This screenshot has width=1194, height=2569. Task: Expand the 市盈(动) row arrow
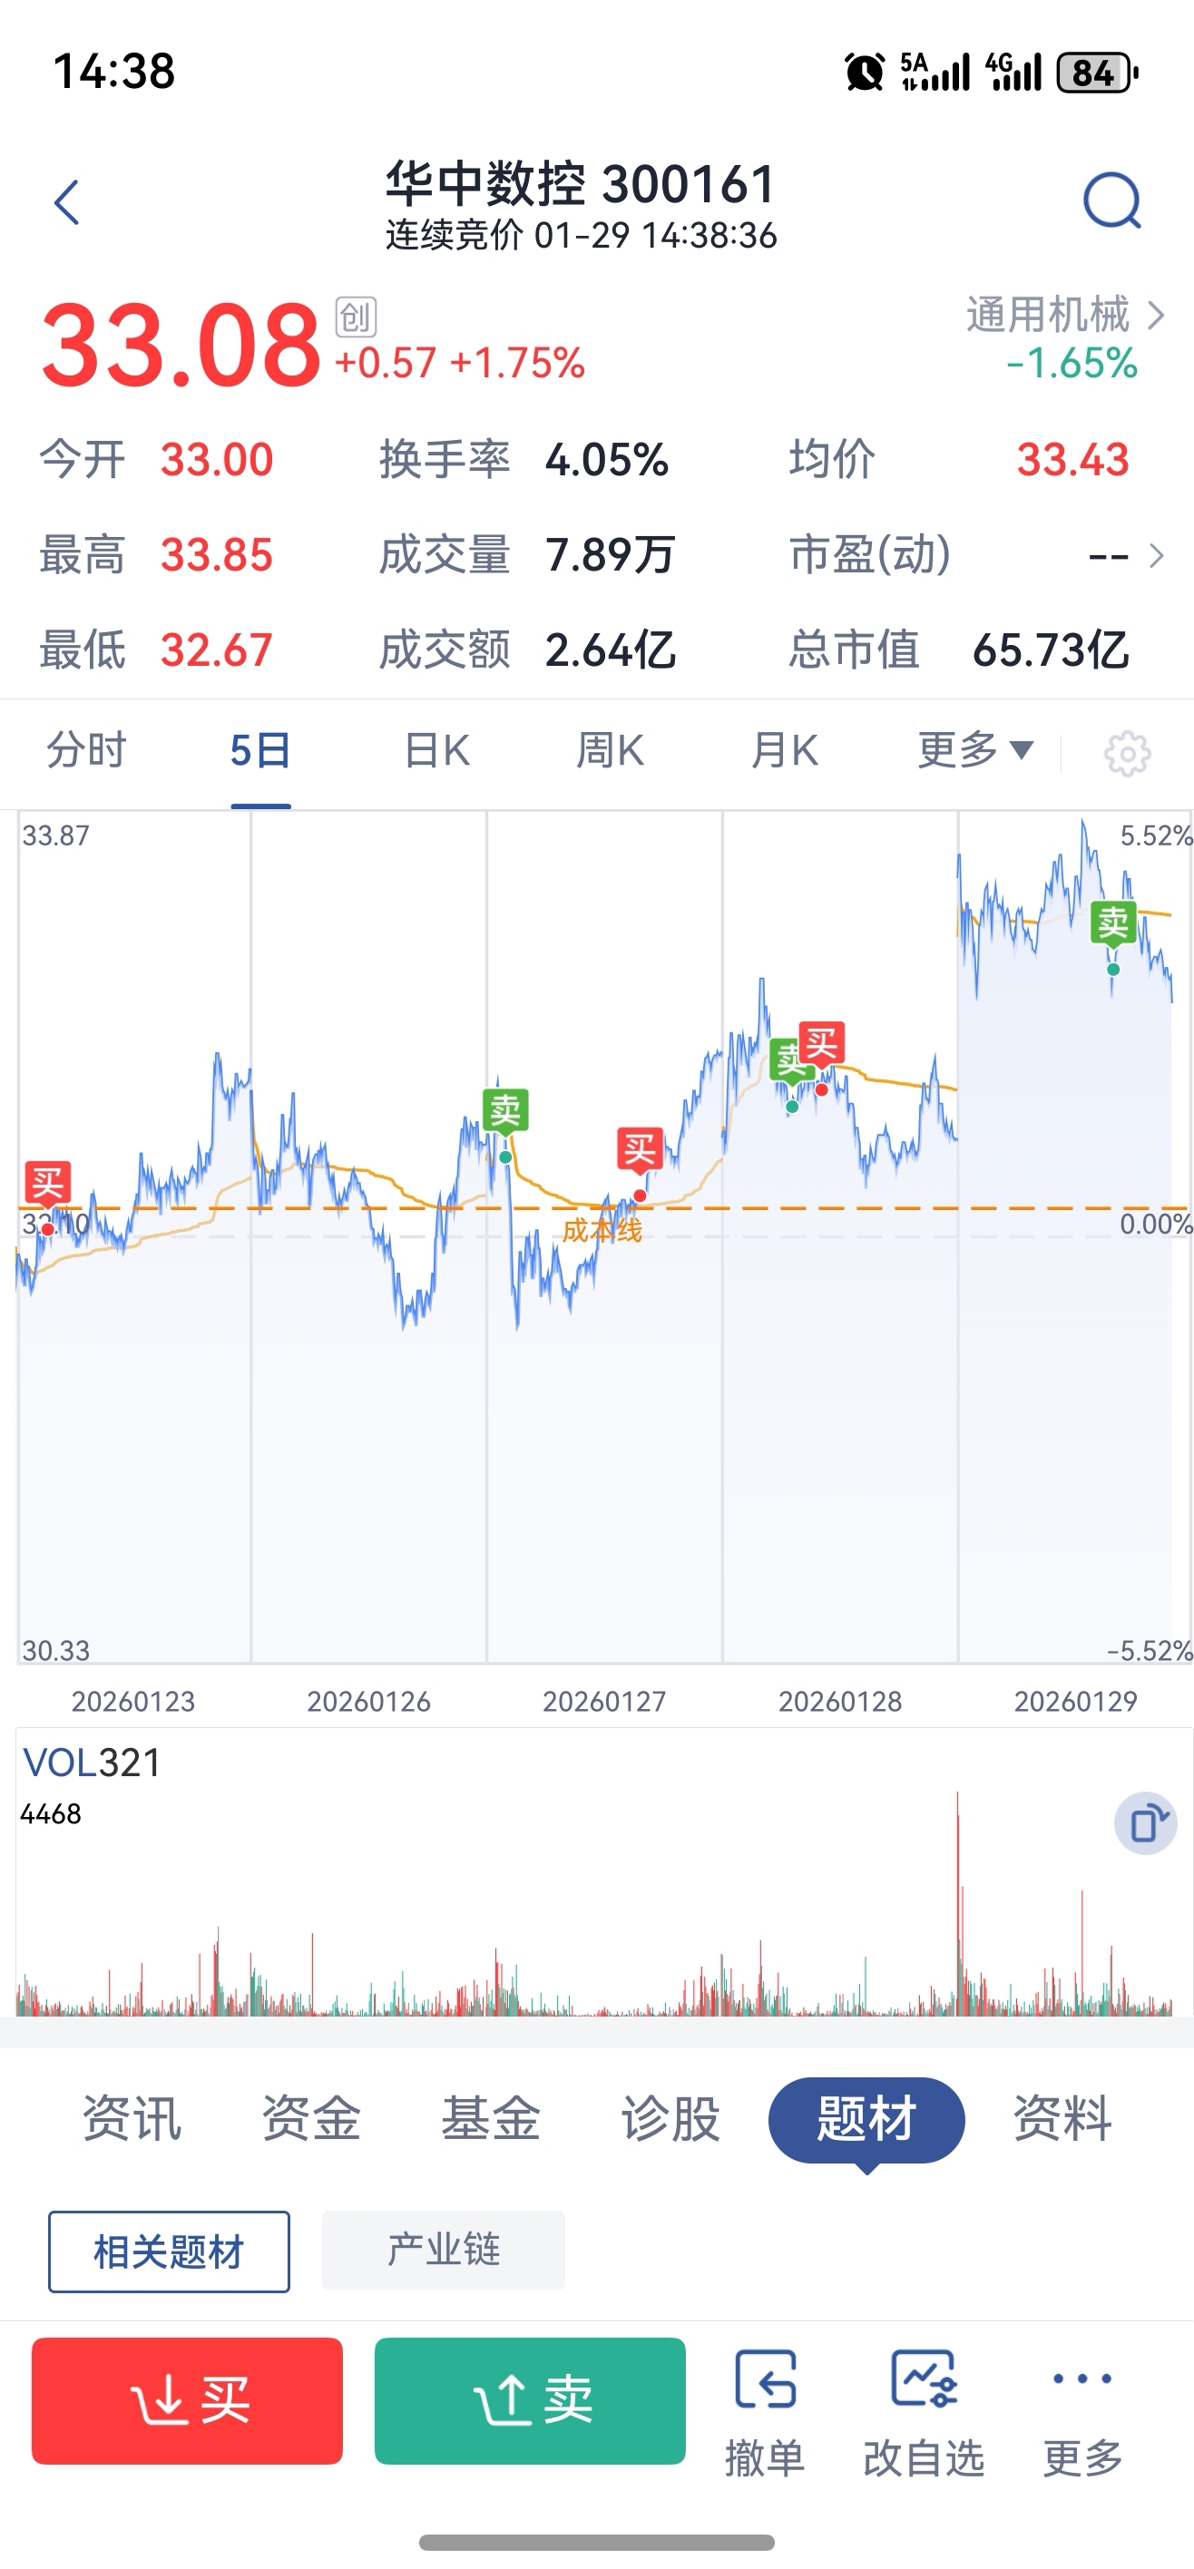point(1155,555)
